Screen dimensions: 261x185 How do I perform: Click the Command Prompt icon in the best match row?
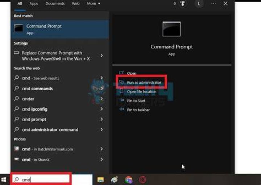click(18, 28)
